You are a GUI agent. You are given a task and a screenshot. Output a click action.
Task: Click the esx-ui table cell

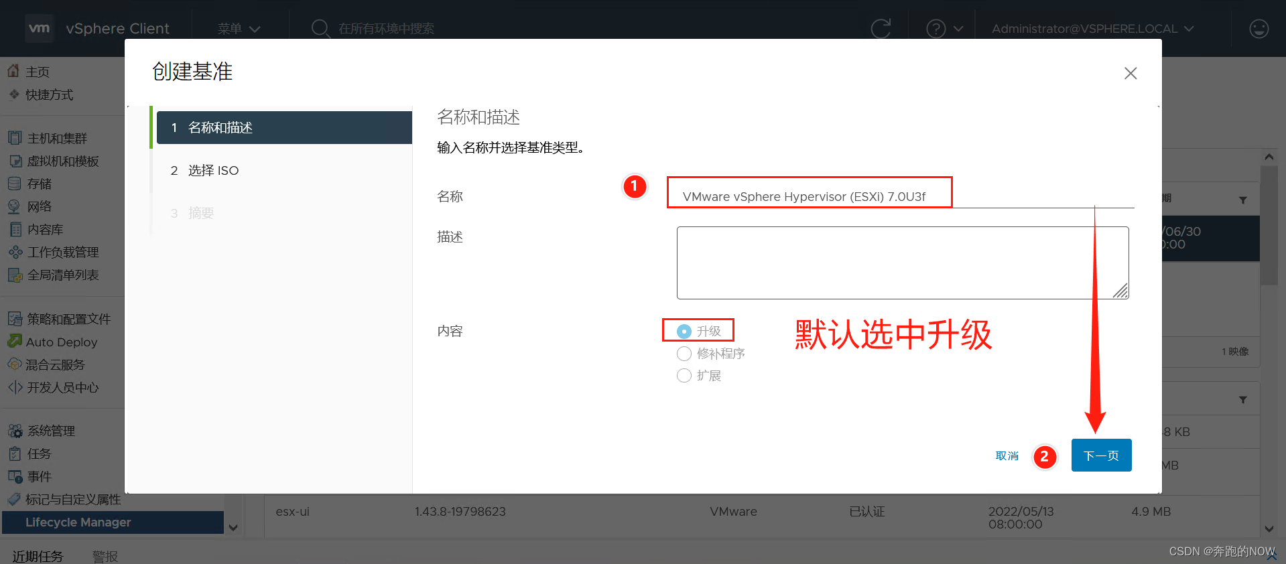pyautogui.click(x=293, y=512)
